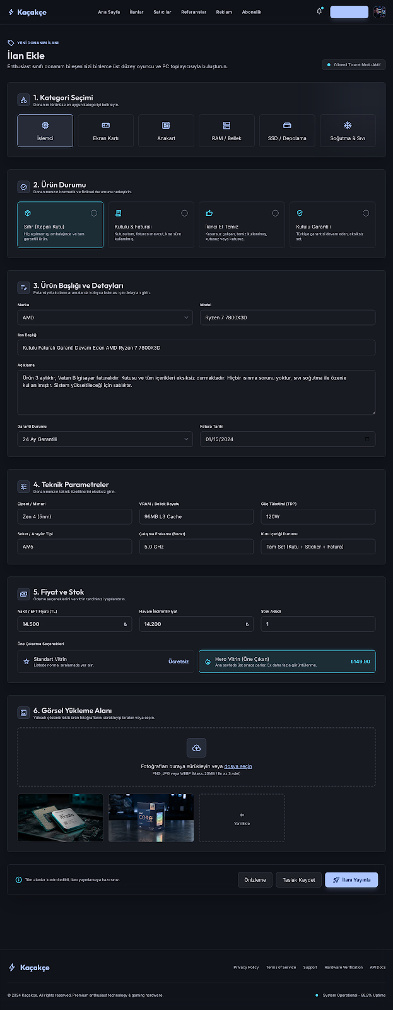Image resolution: width=393 pixels, height=1010 pixels.
Task: Click the Güç Tüketimi (TDP) field
Action: click(318, 516)
